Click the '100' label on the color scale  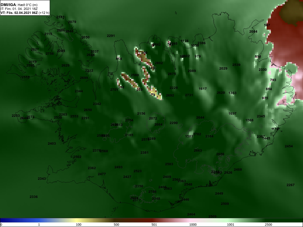coord(79,225)
